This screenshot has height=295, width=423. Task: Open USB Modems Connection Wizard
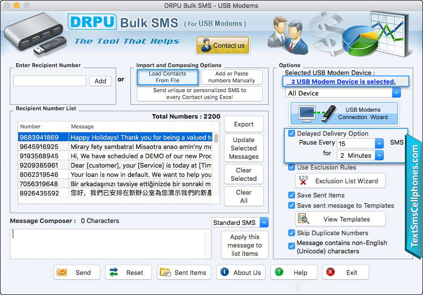pyautogui.click(x=344, y=113)
